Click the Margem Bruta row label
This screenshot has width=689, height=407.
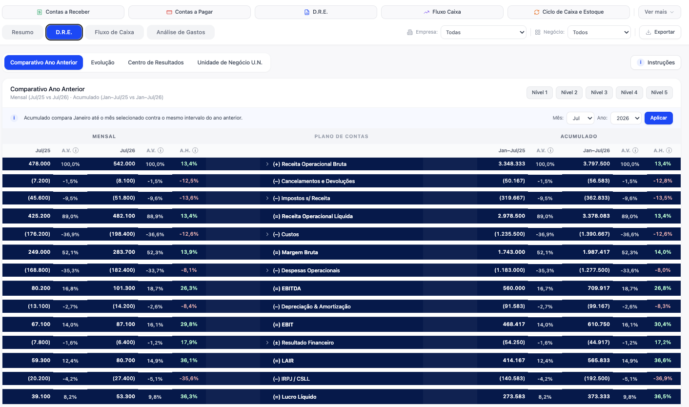click(295, 252)
